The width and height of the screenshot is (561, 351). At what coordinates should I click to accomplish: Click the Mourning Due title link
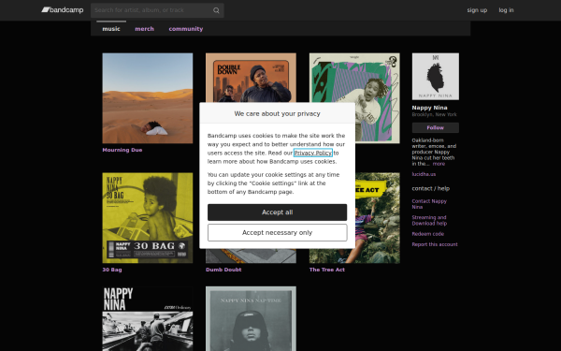[x=122, y=150]
